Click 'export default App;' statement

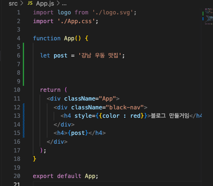(x=66, y=176)
